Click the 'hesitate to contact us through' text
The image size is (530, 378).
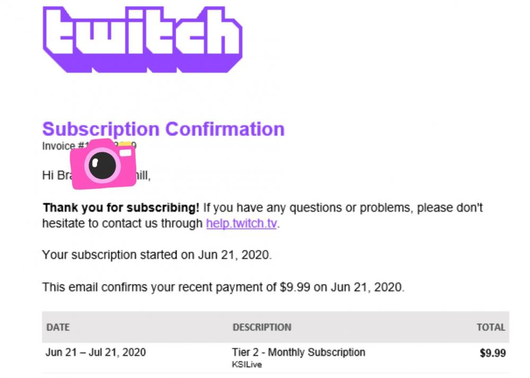point(122,223)
